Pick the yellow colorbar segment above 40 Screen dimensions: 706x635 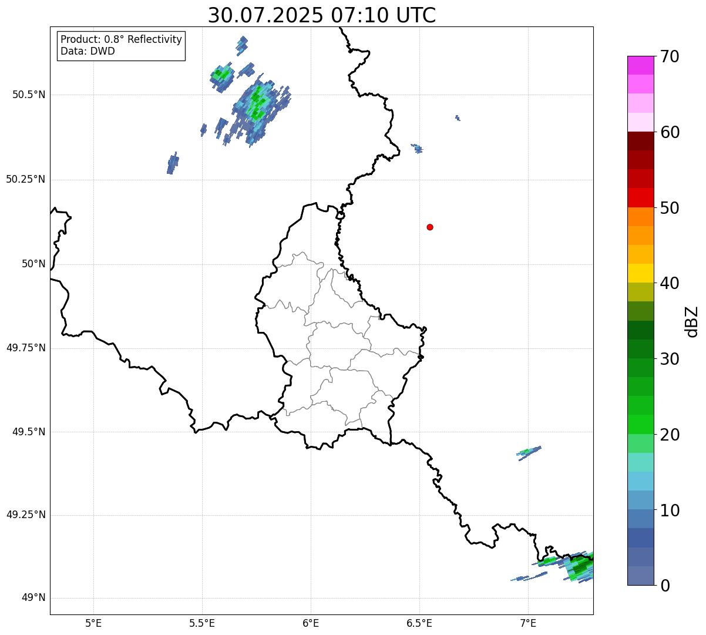tap(640, 273)
